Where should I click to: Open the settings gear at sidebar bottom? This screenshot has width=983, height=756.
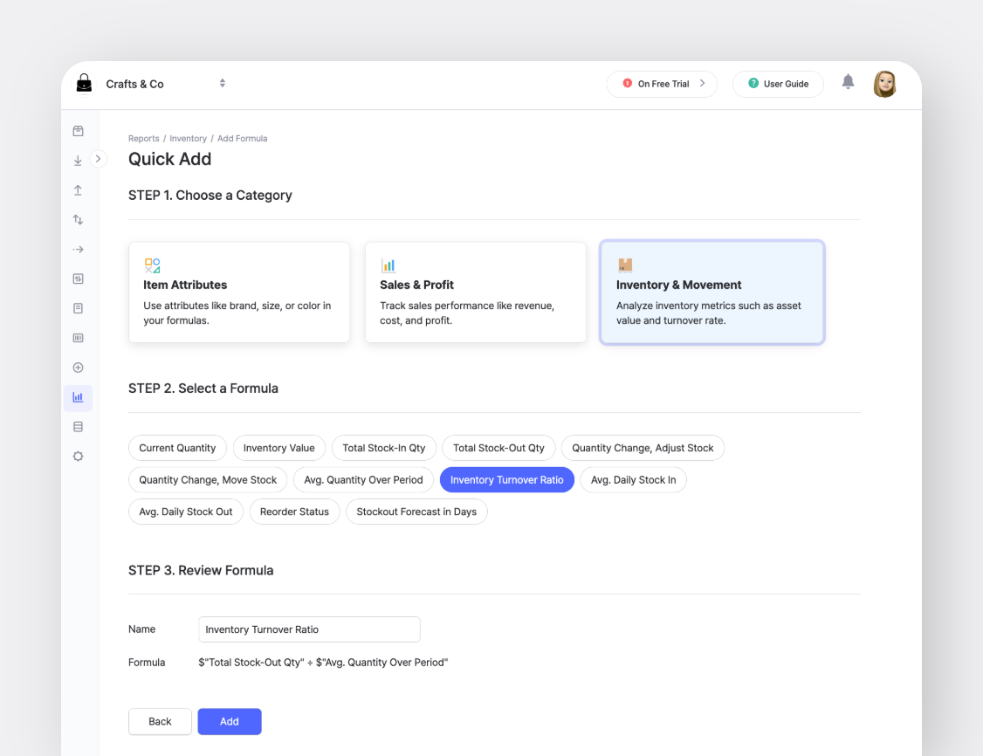pos(78,456)
